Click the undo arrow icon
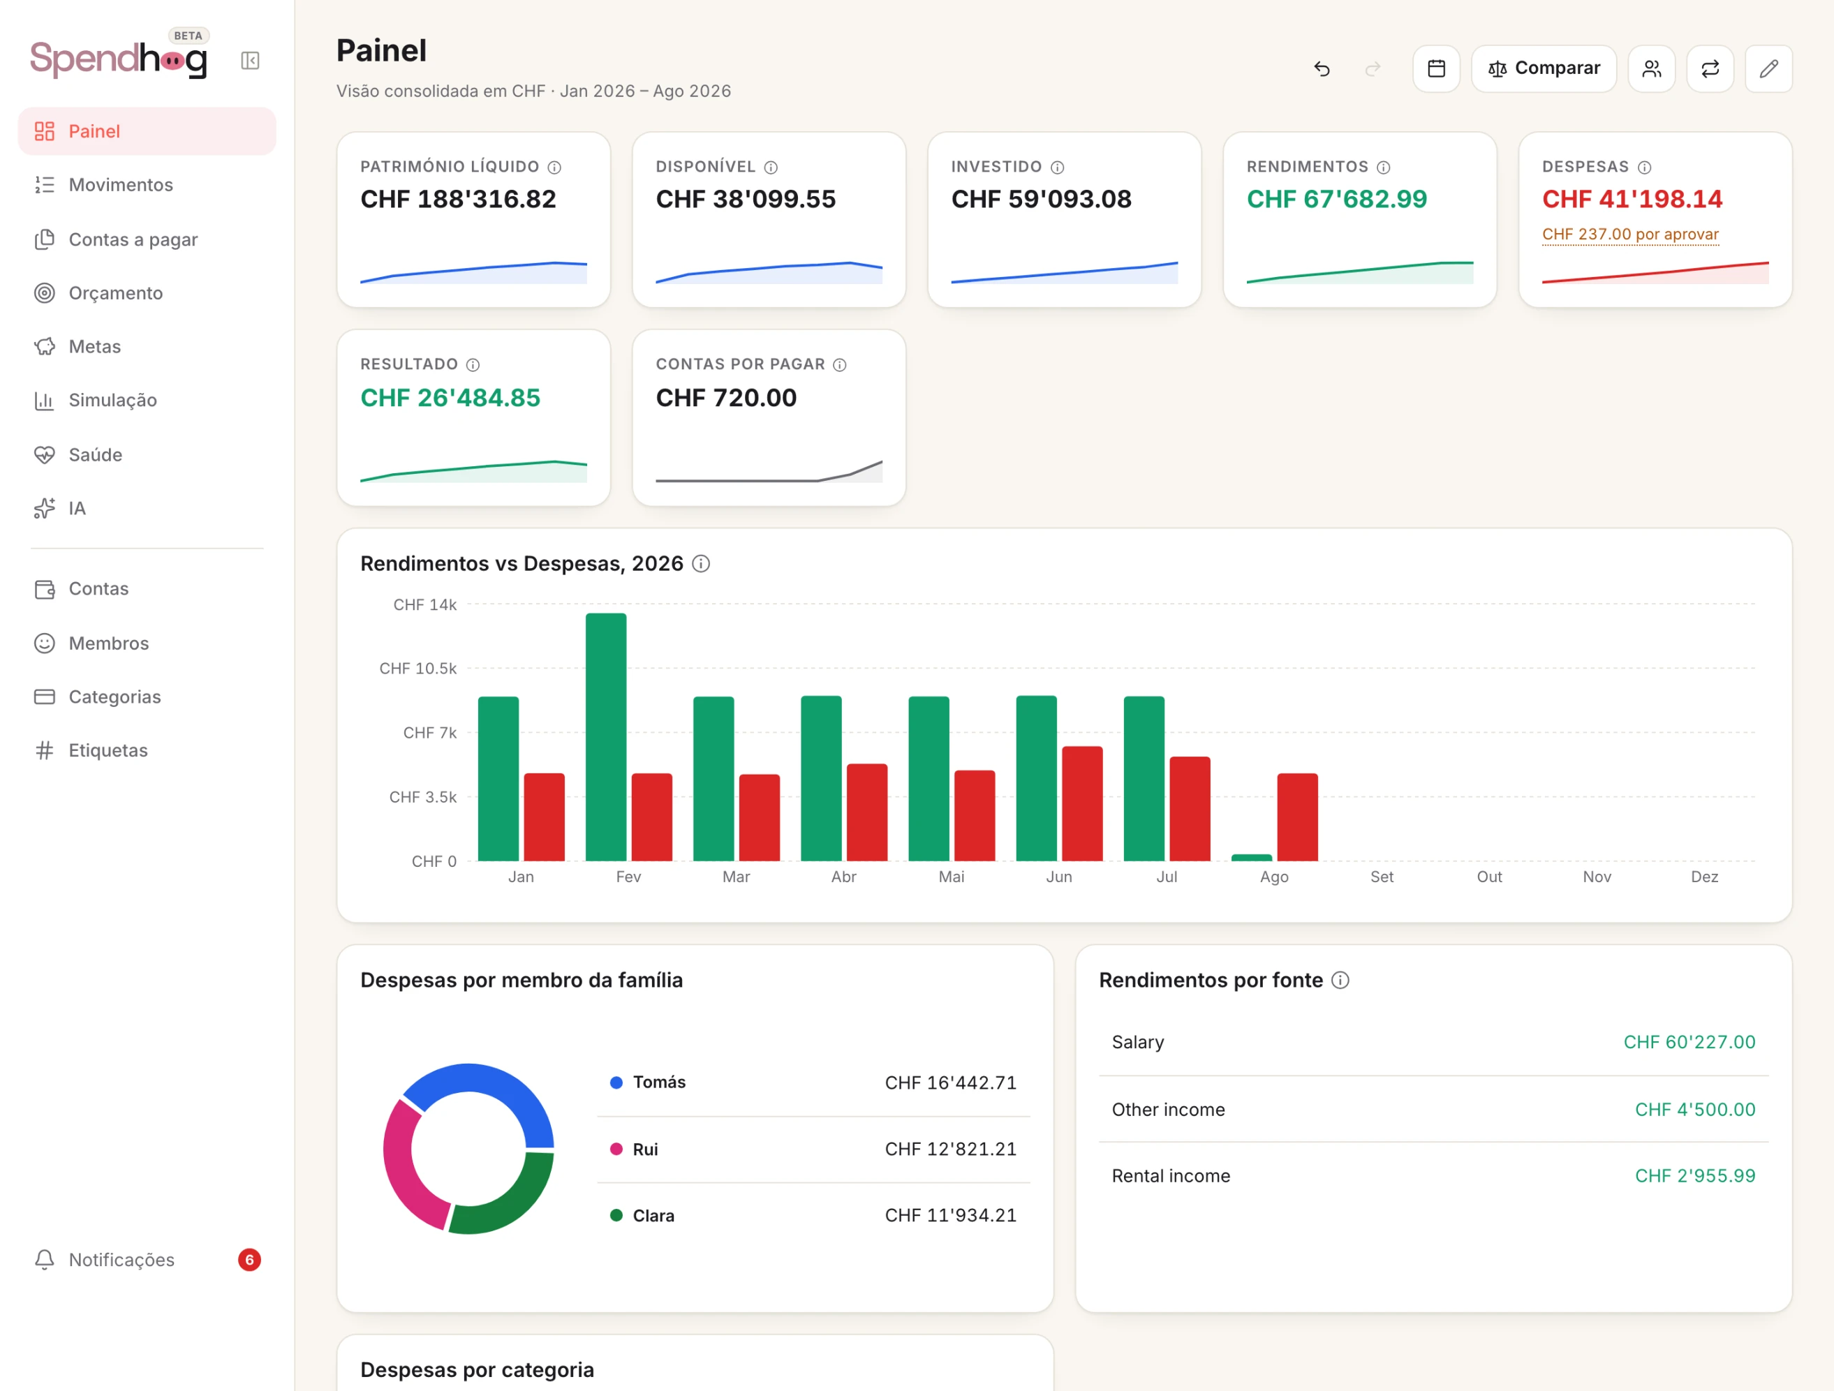The width and height of the screenshot is (1834, 1391). click(x=1322, y=69)
